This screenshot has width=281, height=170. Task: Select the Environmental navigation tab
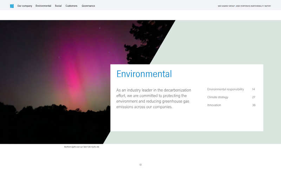pyautogui.click(x=43, y=6)
